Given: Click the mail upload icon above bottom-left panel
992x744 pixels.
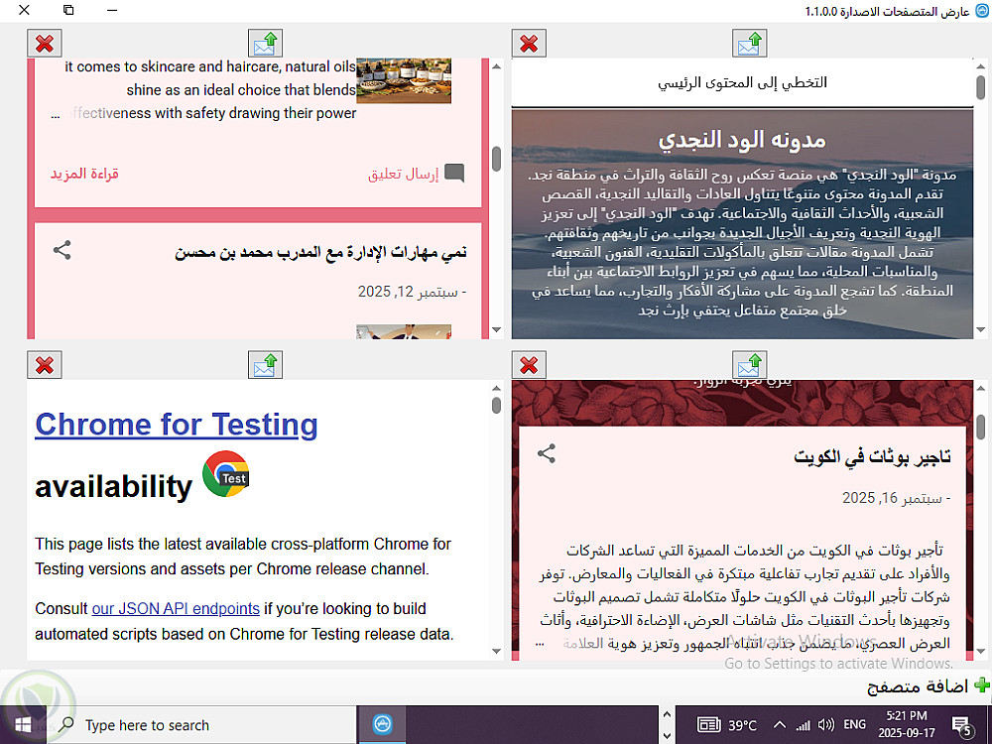Looking at the screenshot, I should click(x=265, y=364).
